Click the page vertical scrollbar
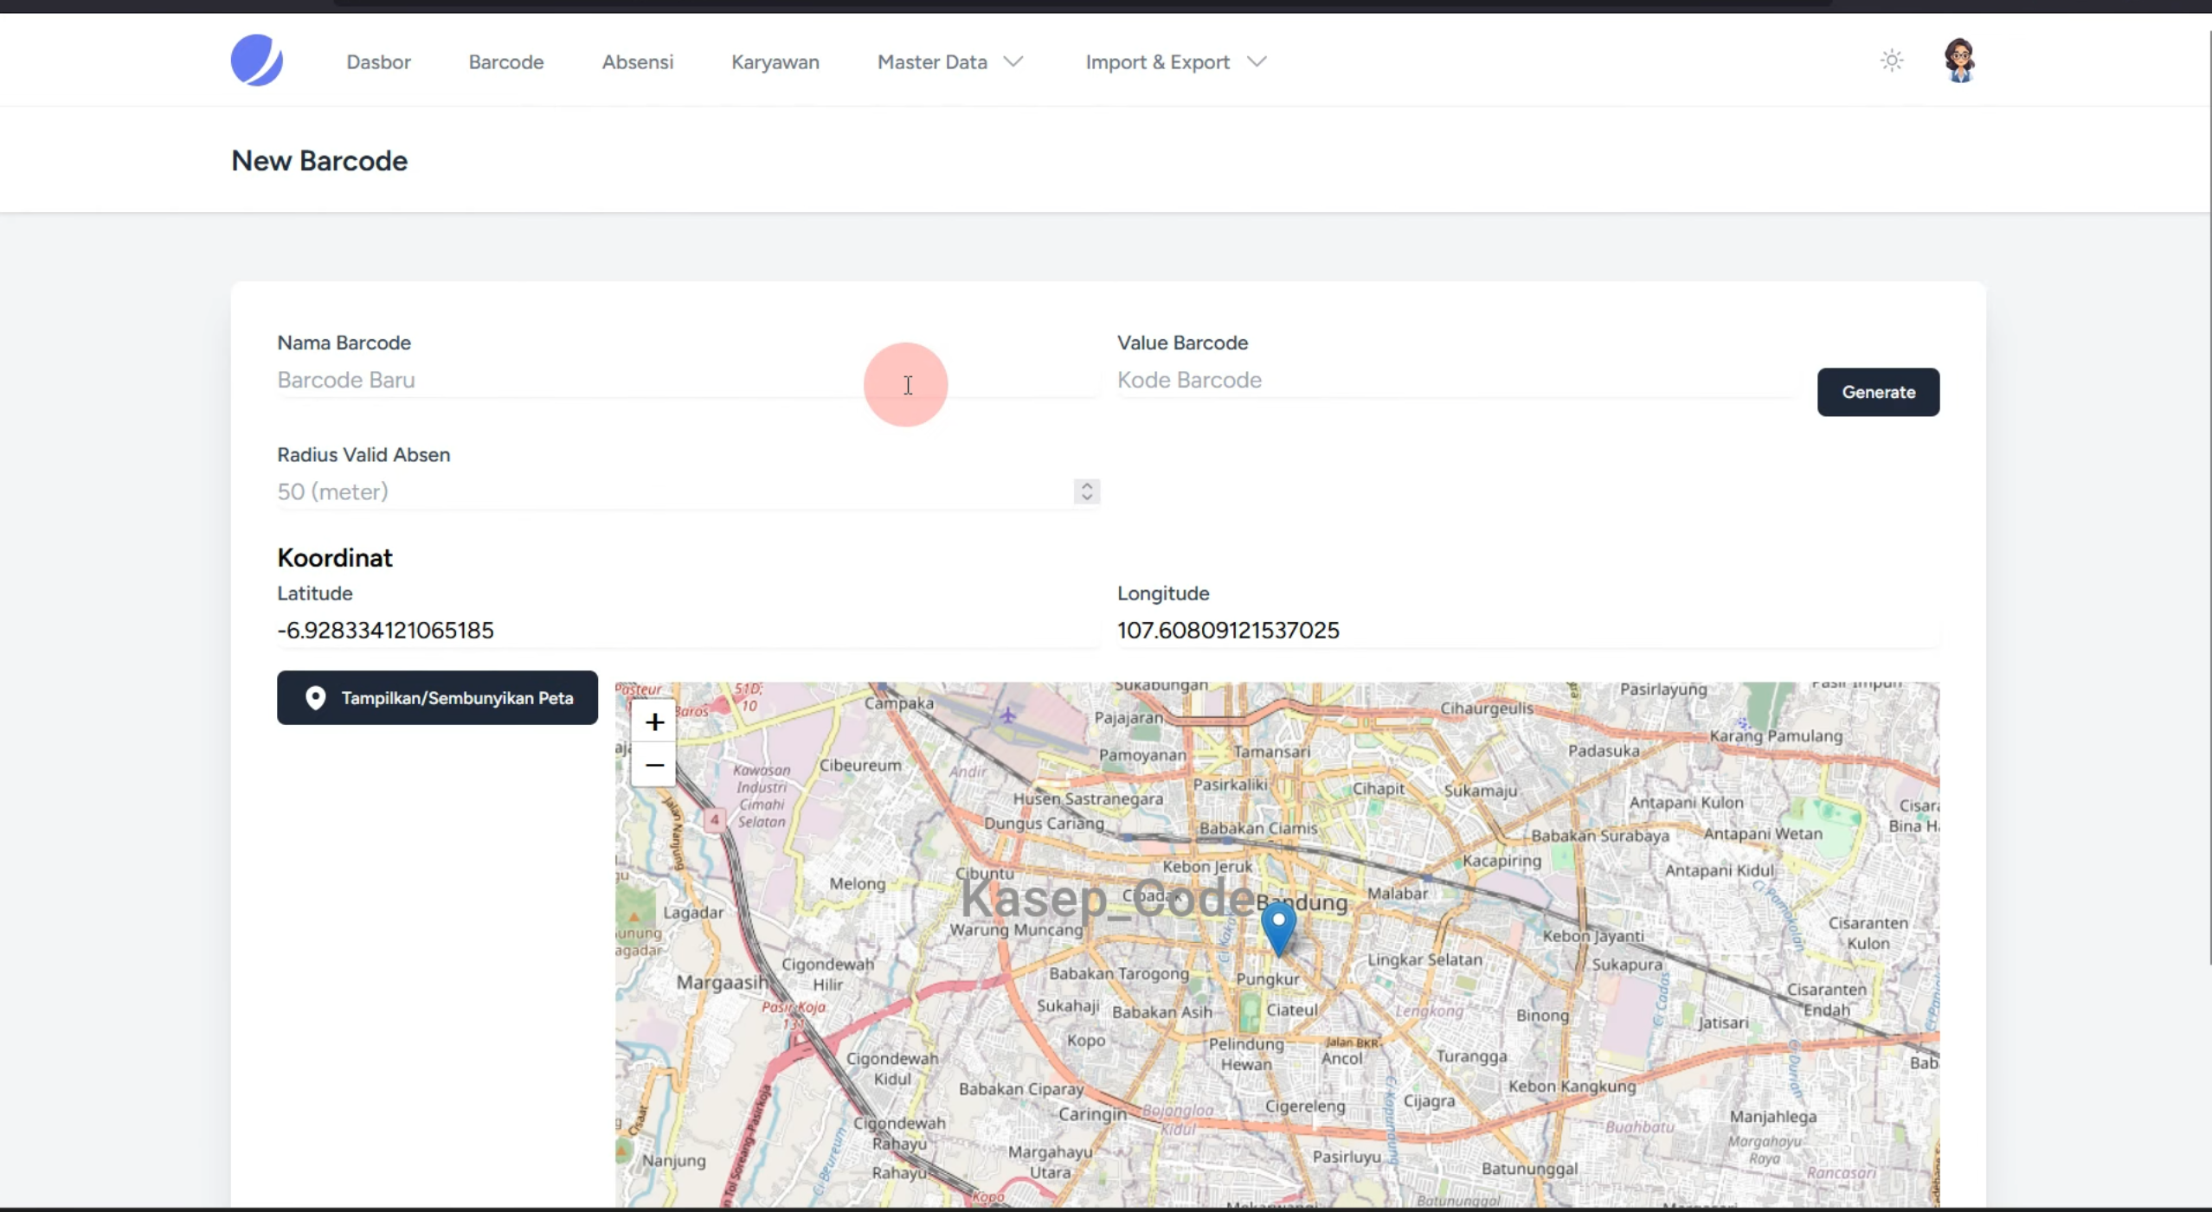The width and height of the screenshot is (2212, 1212). (x=2208, y=497)
